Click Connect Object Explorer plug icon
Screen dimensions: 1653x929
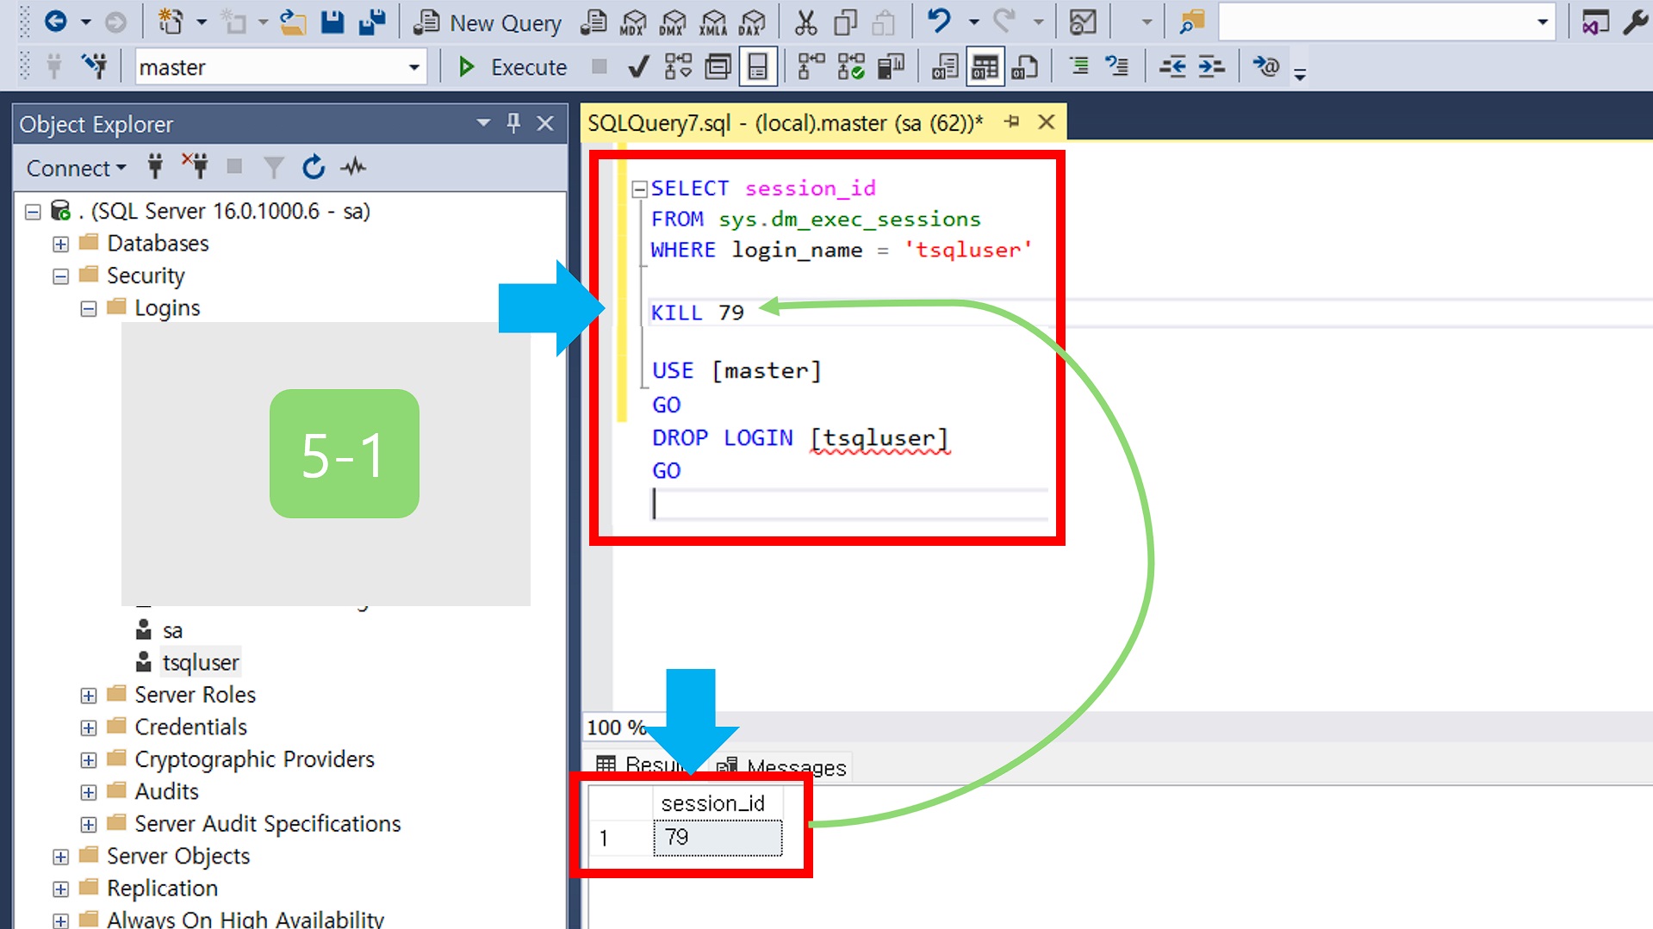coord(155,166)
